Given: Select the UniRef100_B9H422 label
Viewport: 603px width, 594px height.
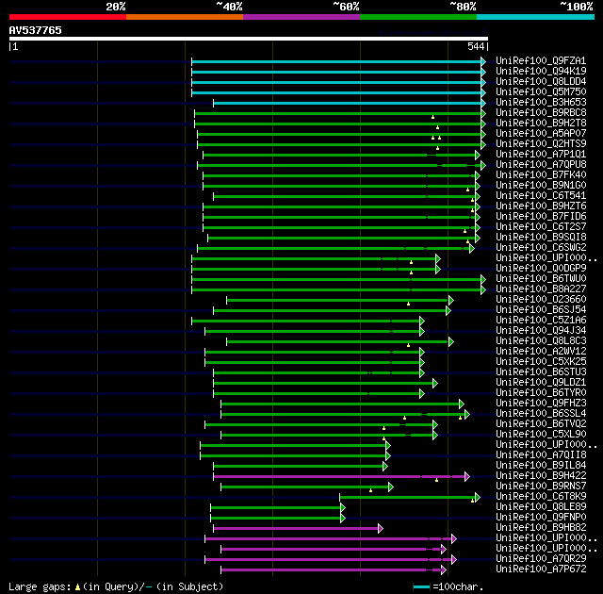Looking at the screenshot, I should [541, 476].
